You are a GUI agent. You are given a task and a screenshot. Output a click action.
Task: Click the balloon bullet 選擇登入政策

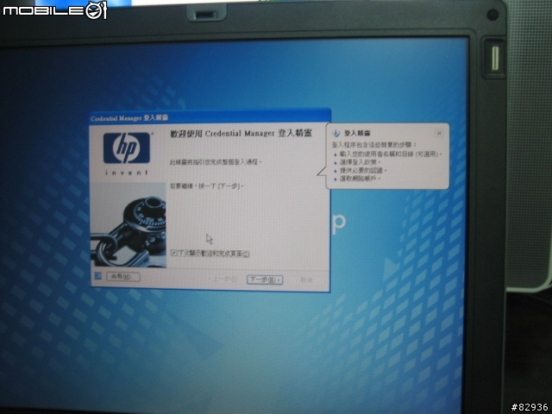361,162
